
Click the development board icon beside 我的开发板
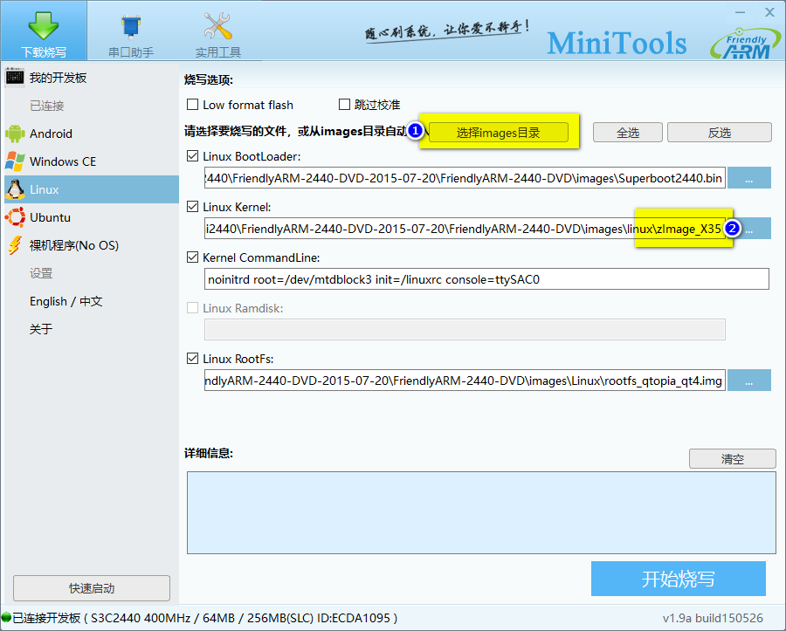15,78
